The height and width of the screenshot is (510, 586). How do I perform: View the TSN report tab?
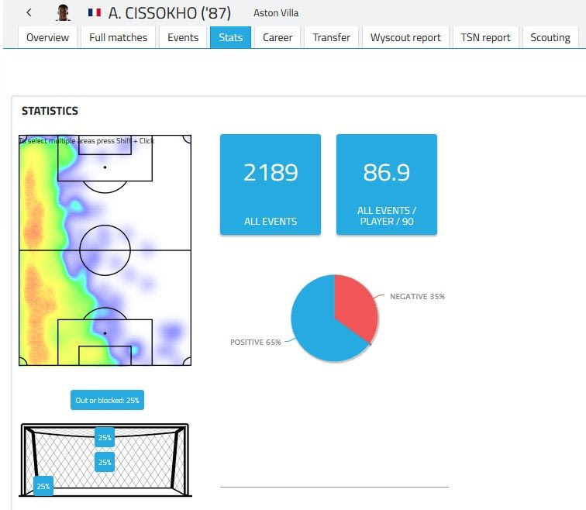(486, 37)
